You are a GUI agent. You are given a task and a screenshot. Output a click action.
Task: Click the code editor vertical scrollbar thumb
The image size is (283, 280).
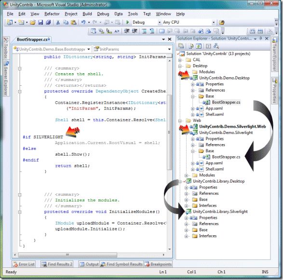click(169, 133)
